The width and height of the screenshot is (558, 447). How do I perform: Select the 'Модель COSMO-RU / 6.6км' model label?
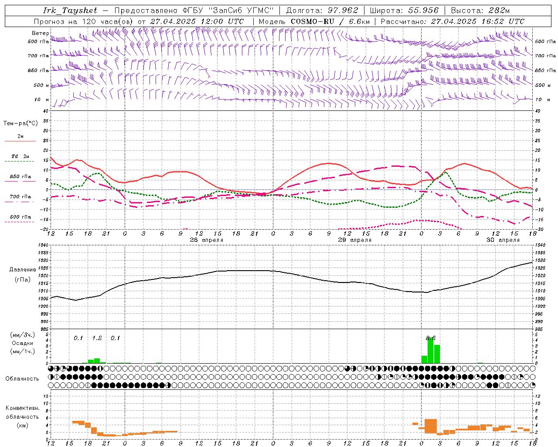coord(314,21)
